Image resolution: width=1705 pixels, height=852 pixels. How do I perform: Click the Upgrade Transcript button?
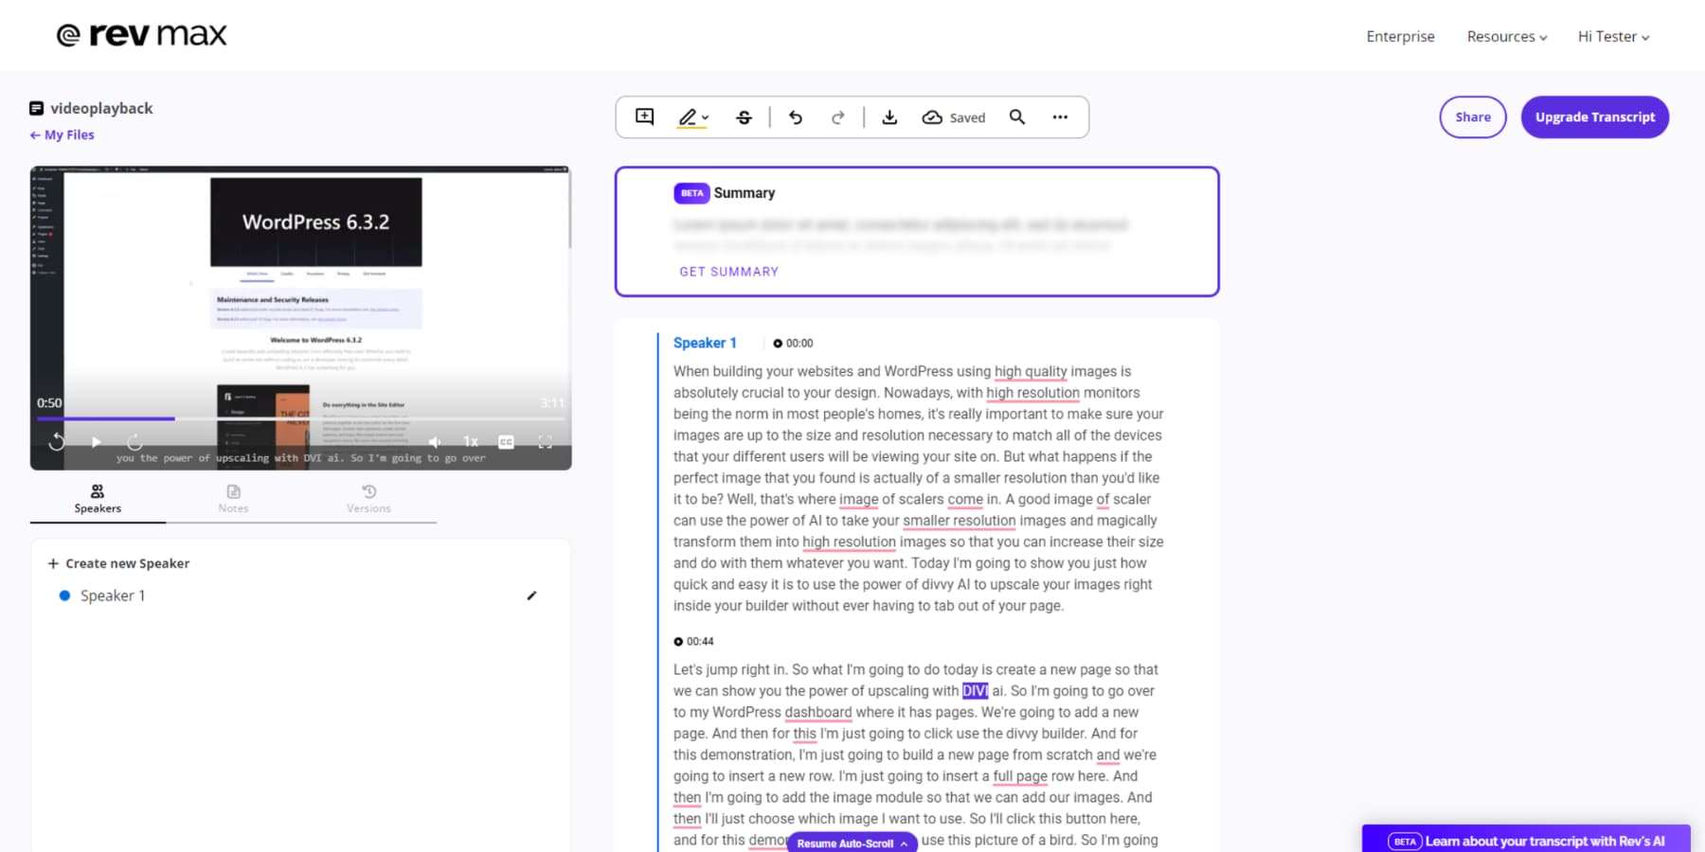1594,116
